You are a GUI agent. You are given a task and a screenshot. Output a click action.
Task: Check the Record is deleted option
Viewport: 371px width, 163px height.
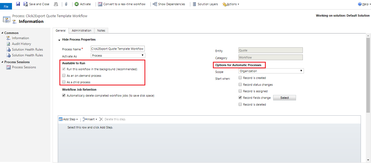click(x=240, y=104)
